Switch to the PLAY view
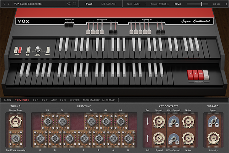 pyautogui.click(x=89, y=4)
